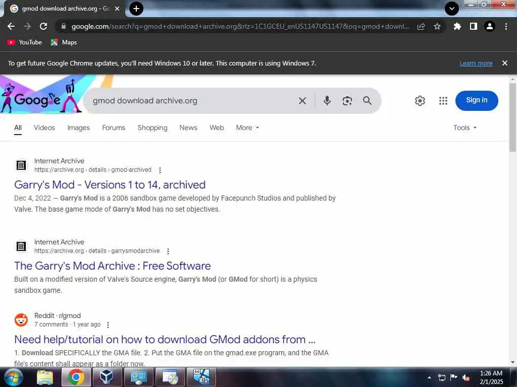
Task: Open a new tab with the plus button
Action: coord(136,9)
